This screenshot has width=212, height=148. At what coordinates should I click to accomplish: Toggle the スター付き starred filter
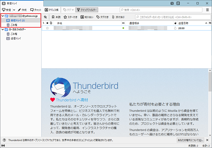click(x=70, y=17)
